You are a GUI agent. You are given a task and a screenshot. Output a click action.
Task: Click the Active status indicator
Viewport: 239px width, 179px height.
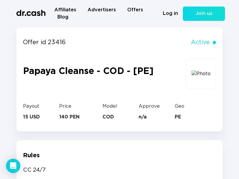tap(203, 42)
